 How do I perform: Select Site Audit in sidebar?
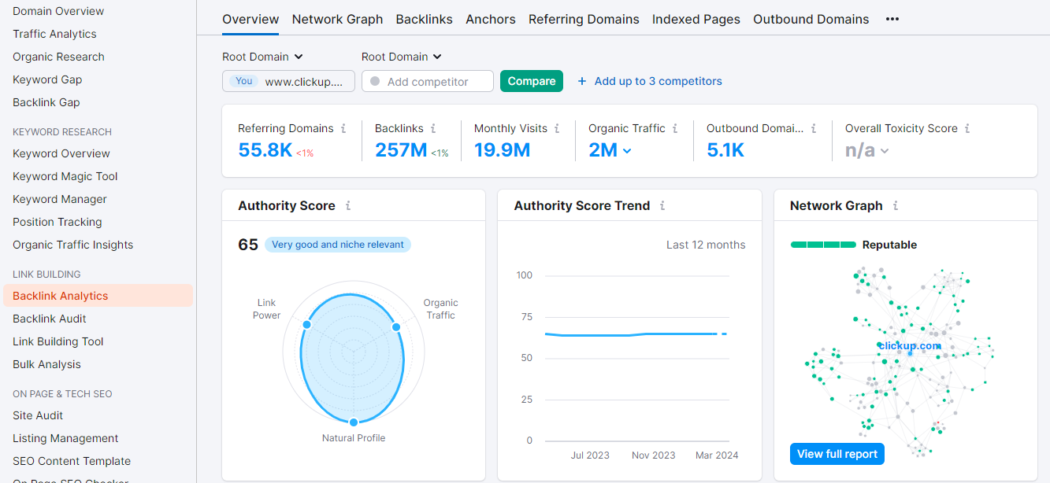coord(38,415)
